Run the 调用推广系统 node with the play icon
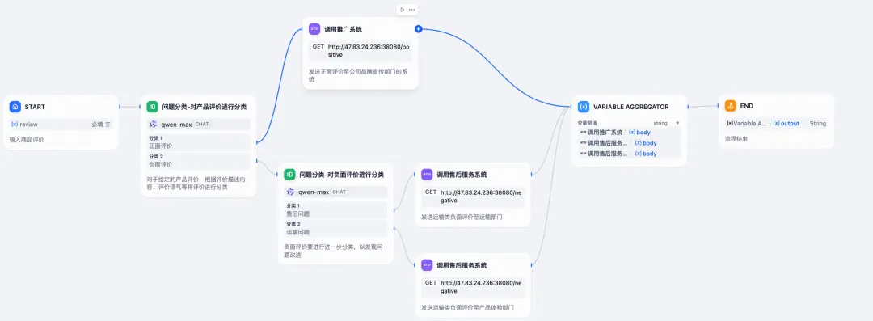 [402, 10]
